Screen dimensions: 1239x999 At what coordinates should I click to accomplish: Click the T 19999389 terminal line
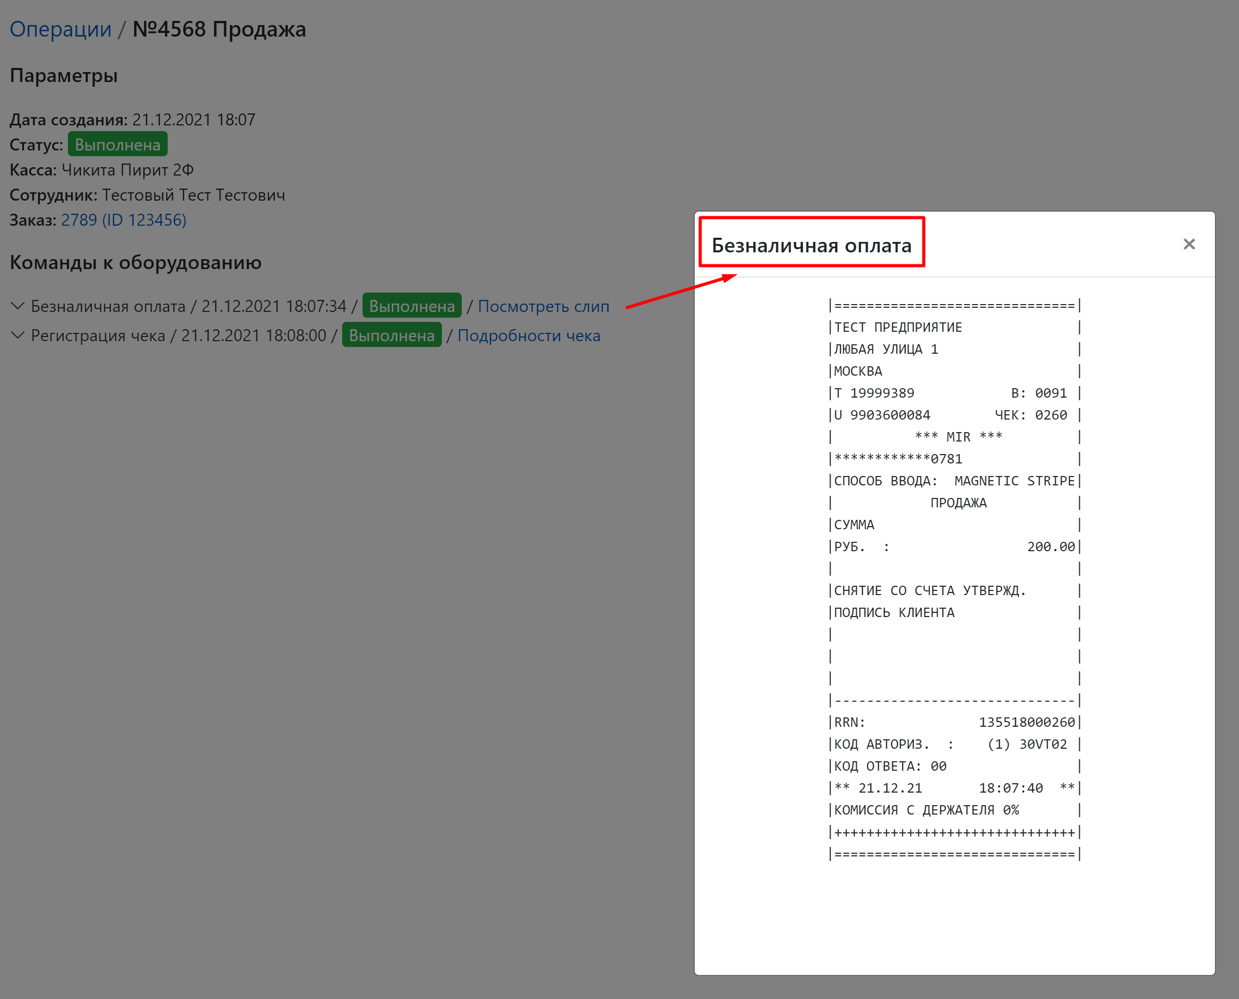coord(874,393)
